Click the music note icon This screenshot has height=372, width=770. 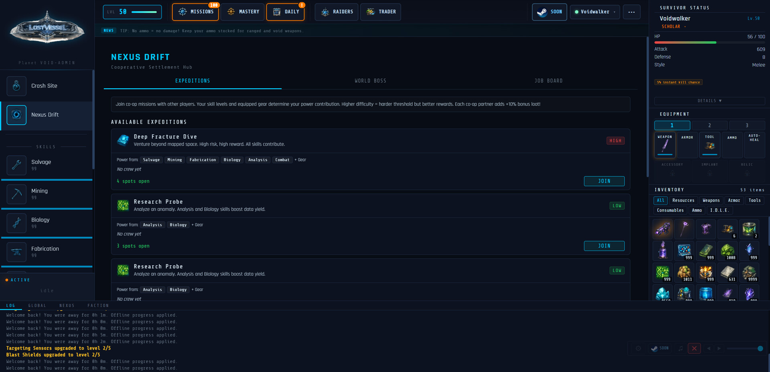click(x=681, y=348)
